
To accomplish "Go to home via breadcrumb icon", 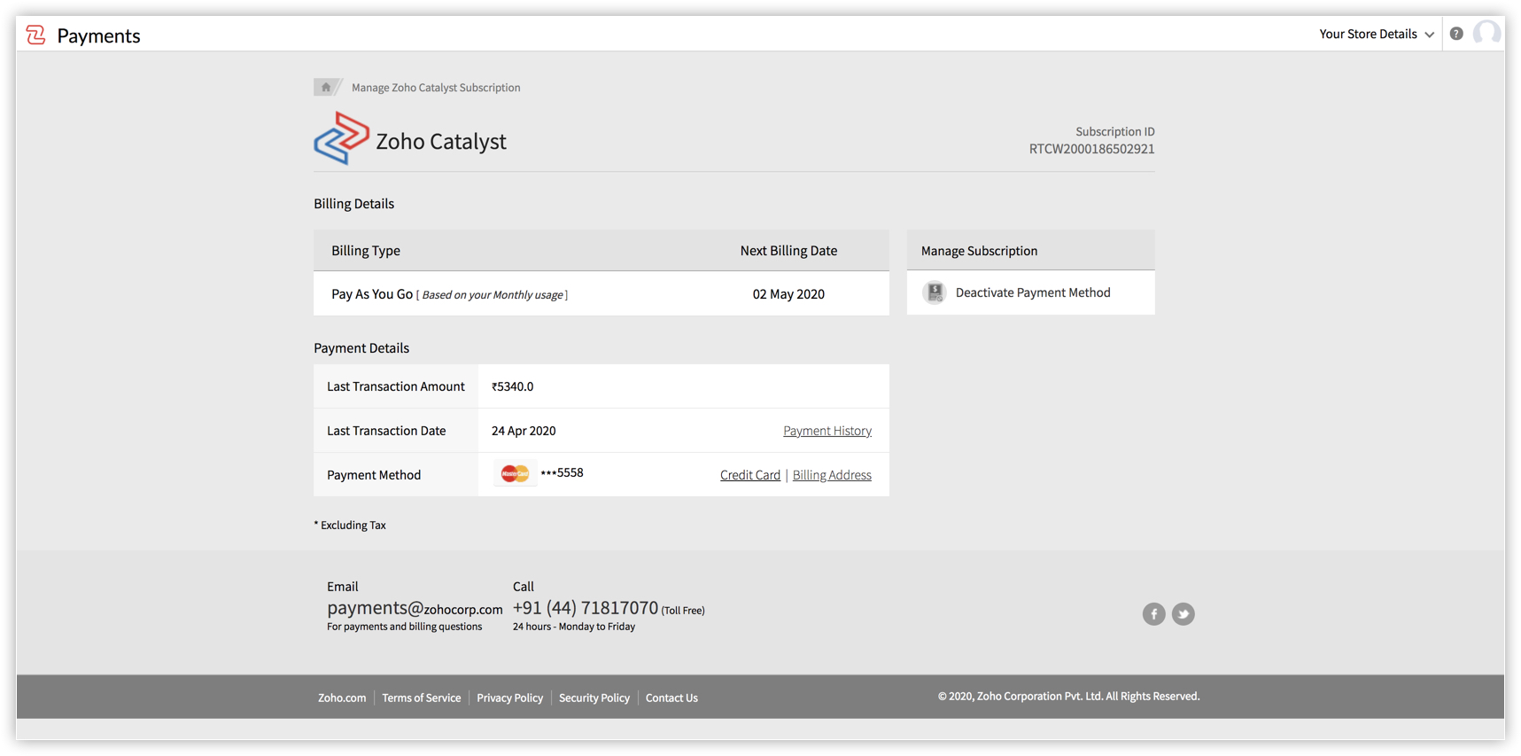I will click(326, 87).
